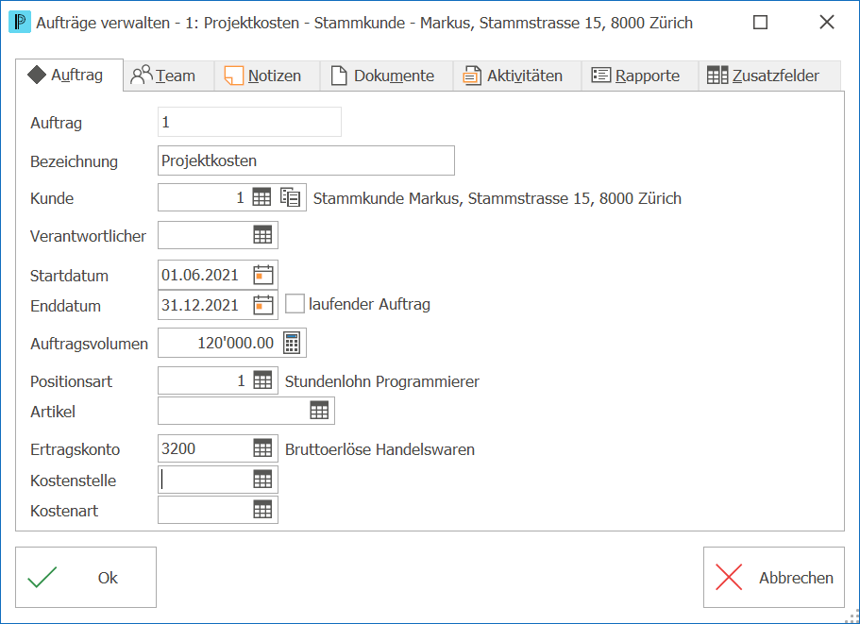Open the customer lookup table icon for Kunde
Image resolution: width=860 pixels, height=624 pixels.
point(261,197)
